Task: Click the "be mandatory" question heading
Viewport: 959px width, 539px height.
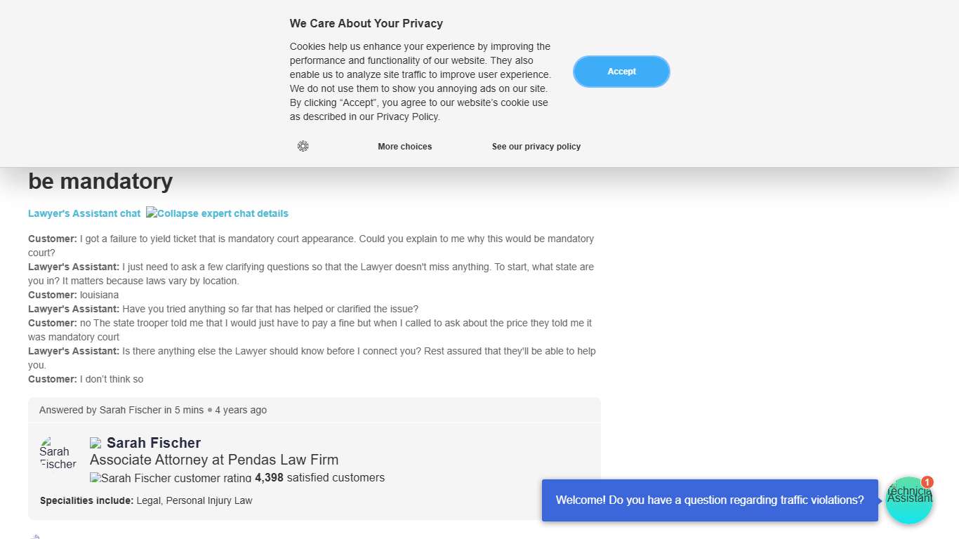Action: (100, 181)
